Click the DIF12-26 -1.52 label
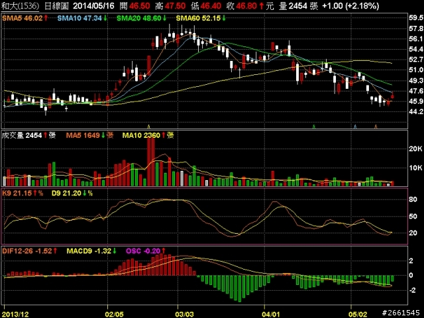 tap(30, 251)
